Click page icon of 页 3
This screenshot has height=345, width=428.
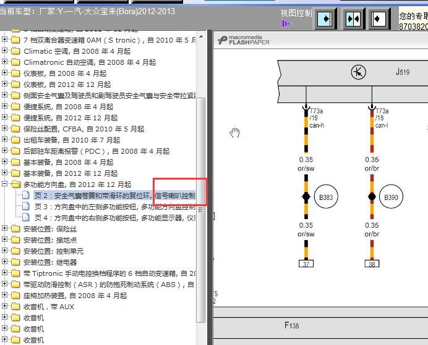coord(26,206)
